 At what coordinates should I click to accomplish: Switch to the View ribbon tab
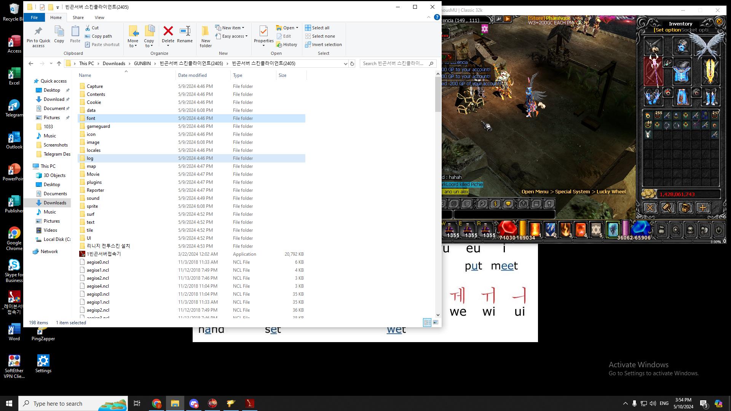99,18
